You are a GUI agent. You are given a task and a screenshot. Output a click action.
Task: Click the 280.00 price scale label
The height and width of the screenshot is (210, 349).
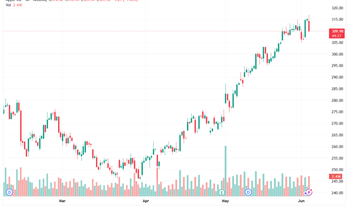(337, 101)
